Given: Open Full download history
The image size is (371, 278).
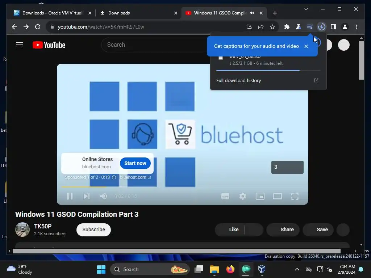Looking at the screenshot, I should pyautogui.click(x=268, y=81).
